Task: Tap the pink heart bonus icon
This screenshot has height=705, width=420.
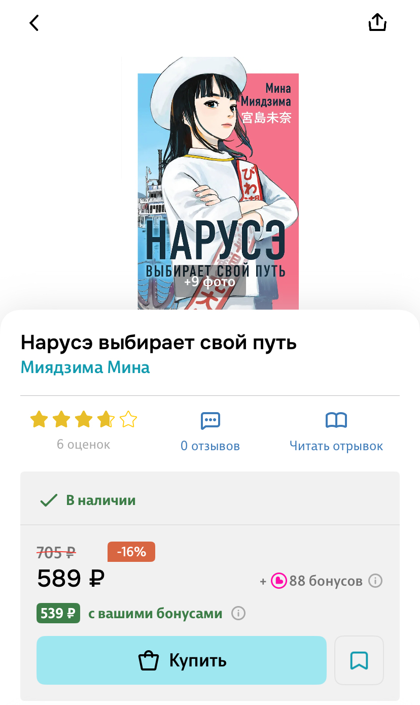Action: point(279,581)
